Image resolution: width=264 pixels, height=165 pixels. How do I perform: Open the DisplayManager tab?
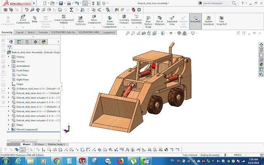pyautogui.click(x=44, y=42)
